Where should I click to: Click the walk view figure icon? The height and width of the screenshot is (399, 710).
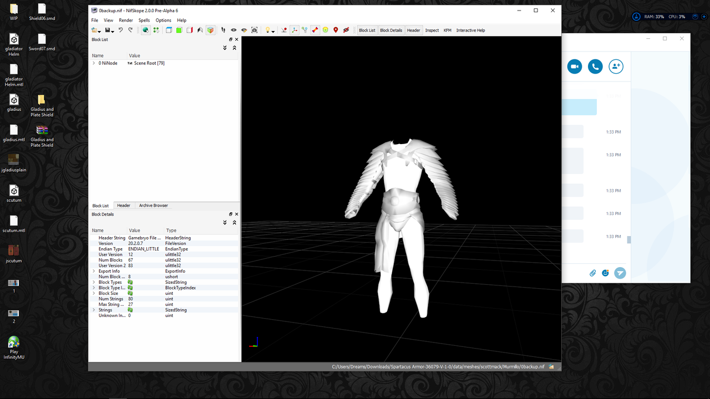click(200, 30)
